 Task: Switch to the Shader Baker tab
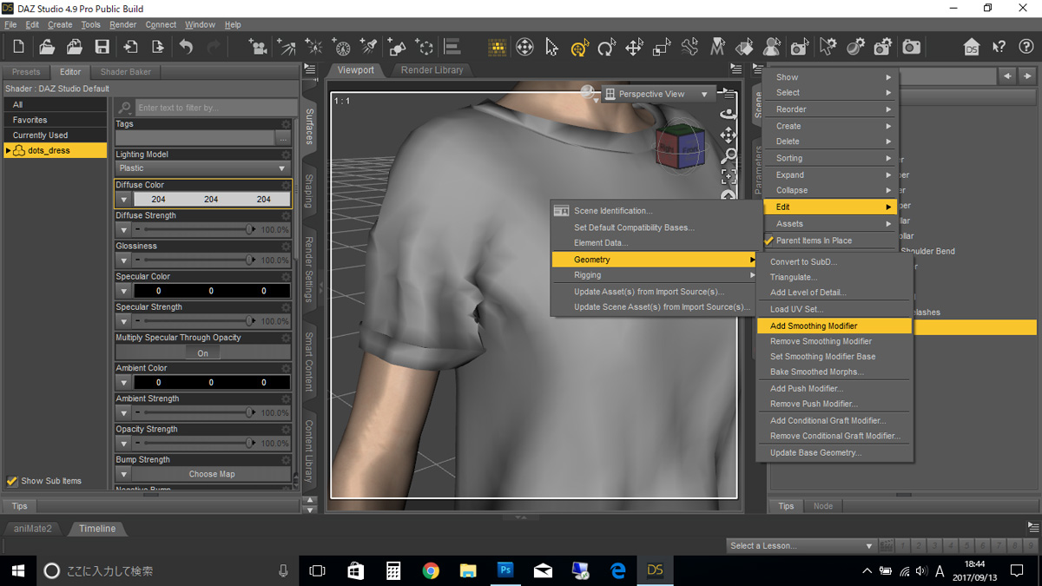click(126, 72)
